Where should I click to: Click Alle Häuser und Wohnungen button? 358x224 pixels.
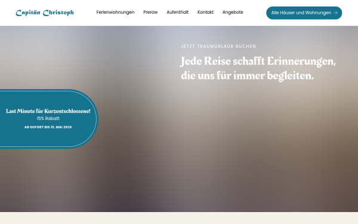(304, 13)
